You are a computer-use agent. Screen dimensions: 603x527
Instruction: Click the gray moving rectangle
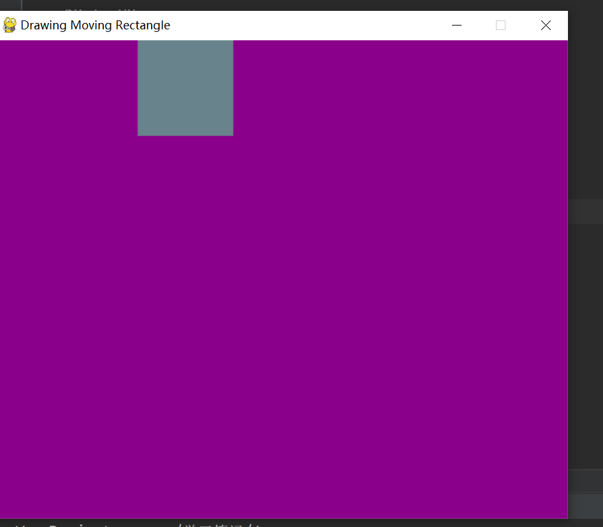click(185, 88)
